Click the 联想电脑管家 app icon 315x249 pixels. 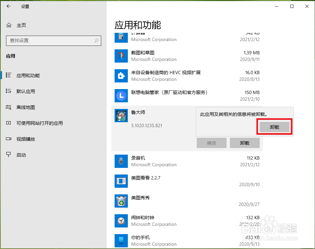[121, 96]
